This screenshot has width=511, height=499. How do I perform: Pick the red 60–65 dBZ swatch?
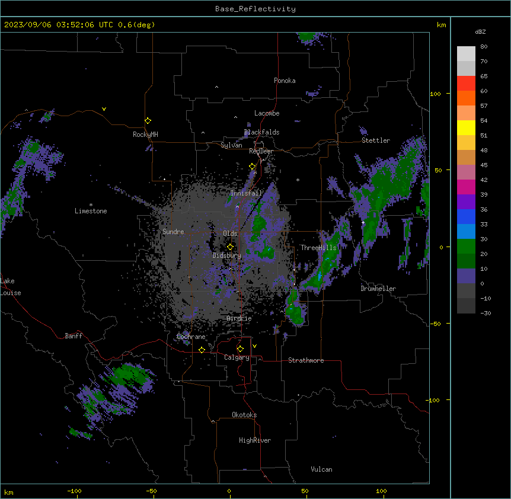coord(466,84)
